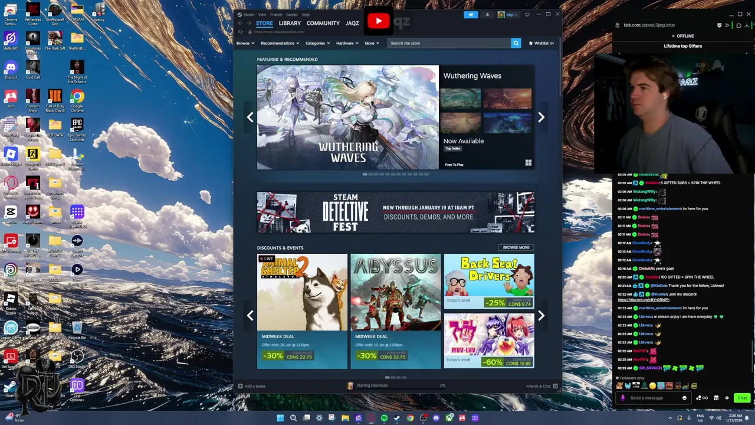Click the green Chat send button

[x=742, y=398]
